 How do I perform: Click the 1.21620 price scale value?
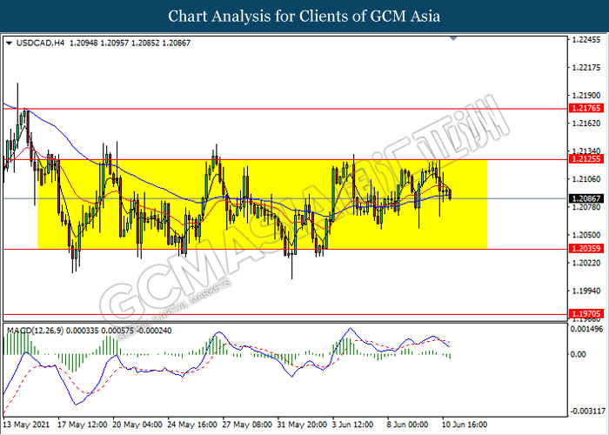pos(586,124)
